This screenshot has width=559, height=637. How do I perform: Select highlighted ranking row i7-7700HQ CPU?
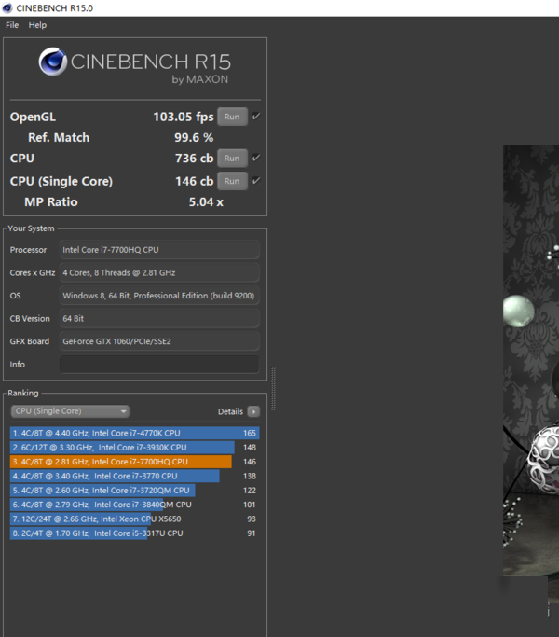[x=135, y=462]
